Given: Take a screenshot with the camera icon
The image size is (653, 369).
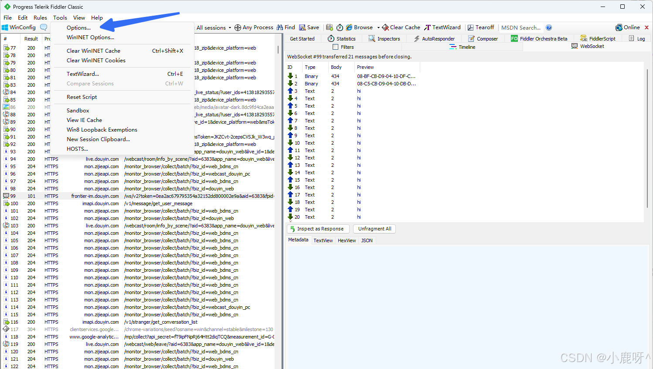Looking at the screenshot, I should pos(330,27).
